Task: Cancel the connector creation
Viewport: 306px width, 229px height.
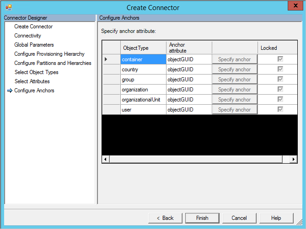Action: (x=239, y=218)
